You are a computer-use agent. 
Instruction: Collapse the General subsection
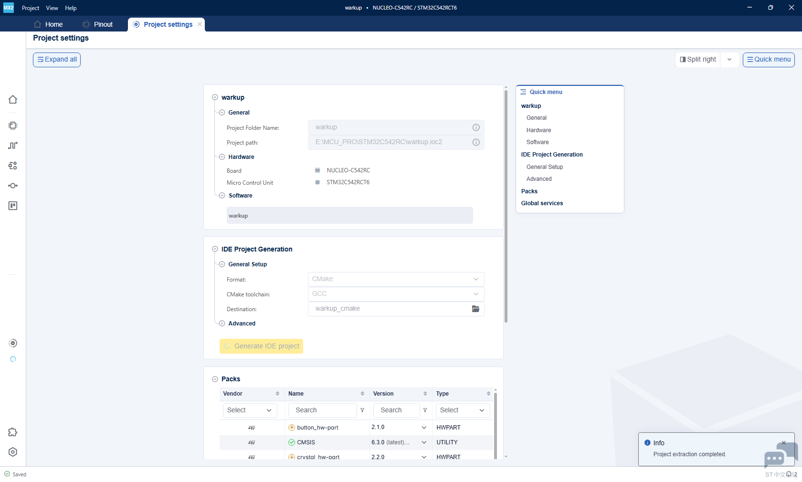tap(222, 113)
